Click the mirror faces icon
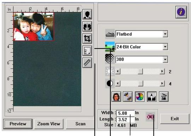 pos(87,27)
